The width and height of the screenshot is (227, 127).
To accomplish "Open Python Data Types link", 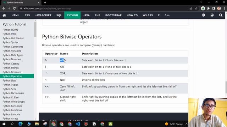I will 13,55.
